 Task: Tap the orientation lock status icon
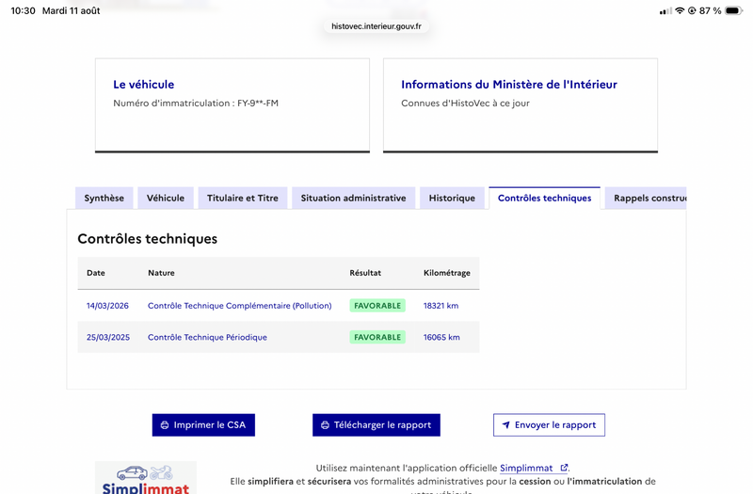pos(692,10)
